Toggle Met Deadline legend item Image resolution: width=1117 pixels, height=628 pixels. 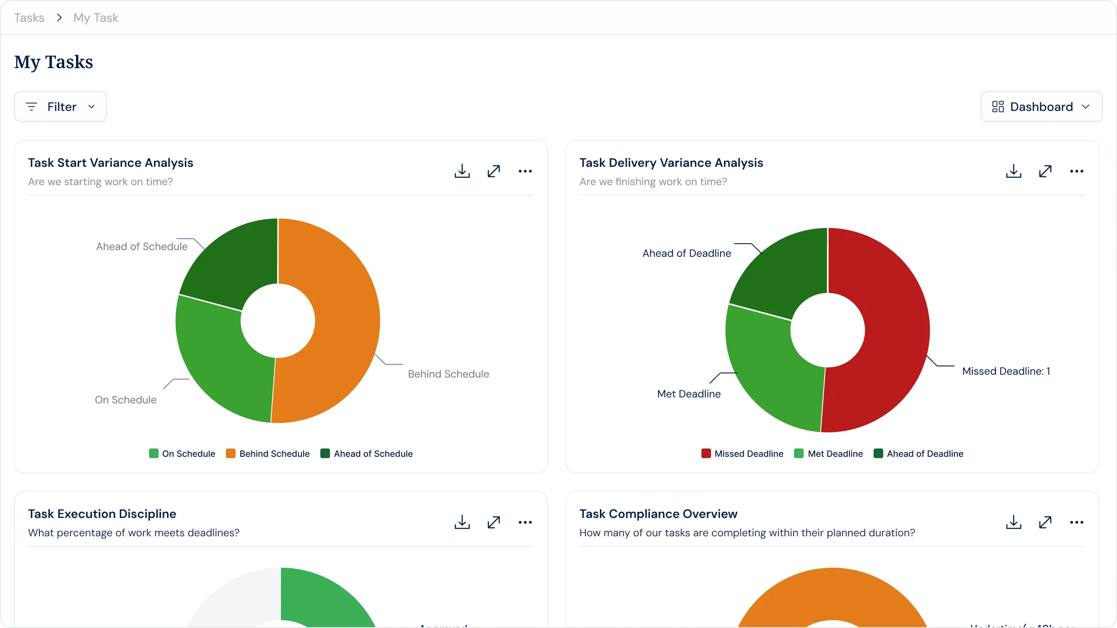[x=829, y=454]
